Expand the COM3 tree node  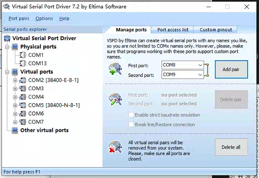[x=15, y=89]
